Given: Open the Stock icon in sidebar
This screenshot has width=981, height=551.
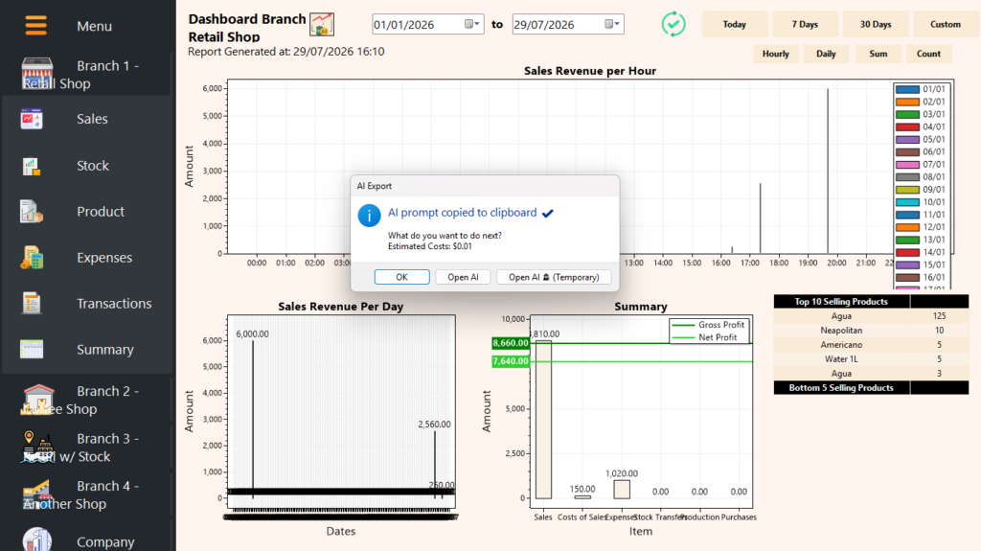Looking at the screenshot, I should pos(32,166).
